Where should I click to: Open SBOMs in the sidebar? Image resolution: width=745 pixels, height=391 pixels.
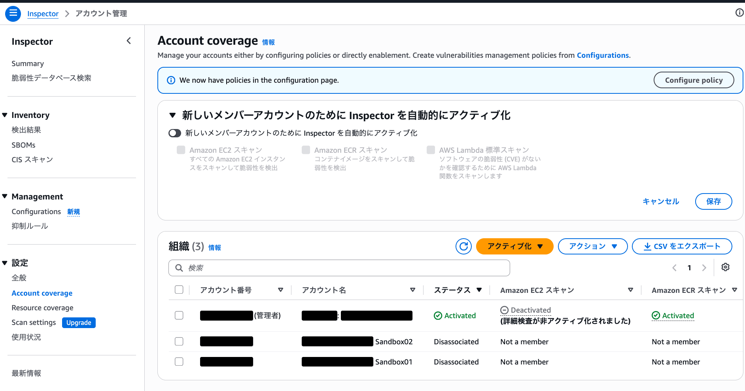click(23, 145)
